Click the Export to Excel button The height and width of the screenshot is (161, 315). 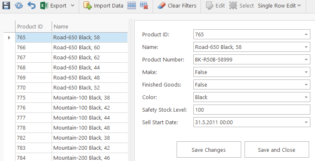53,5
